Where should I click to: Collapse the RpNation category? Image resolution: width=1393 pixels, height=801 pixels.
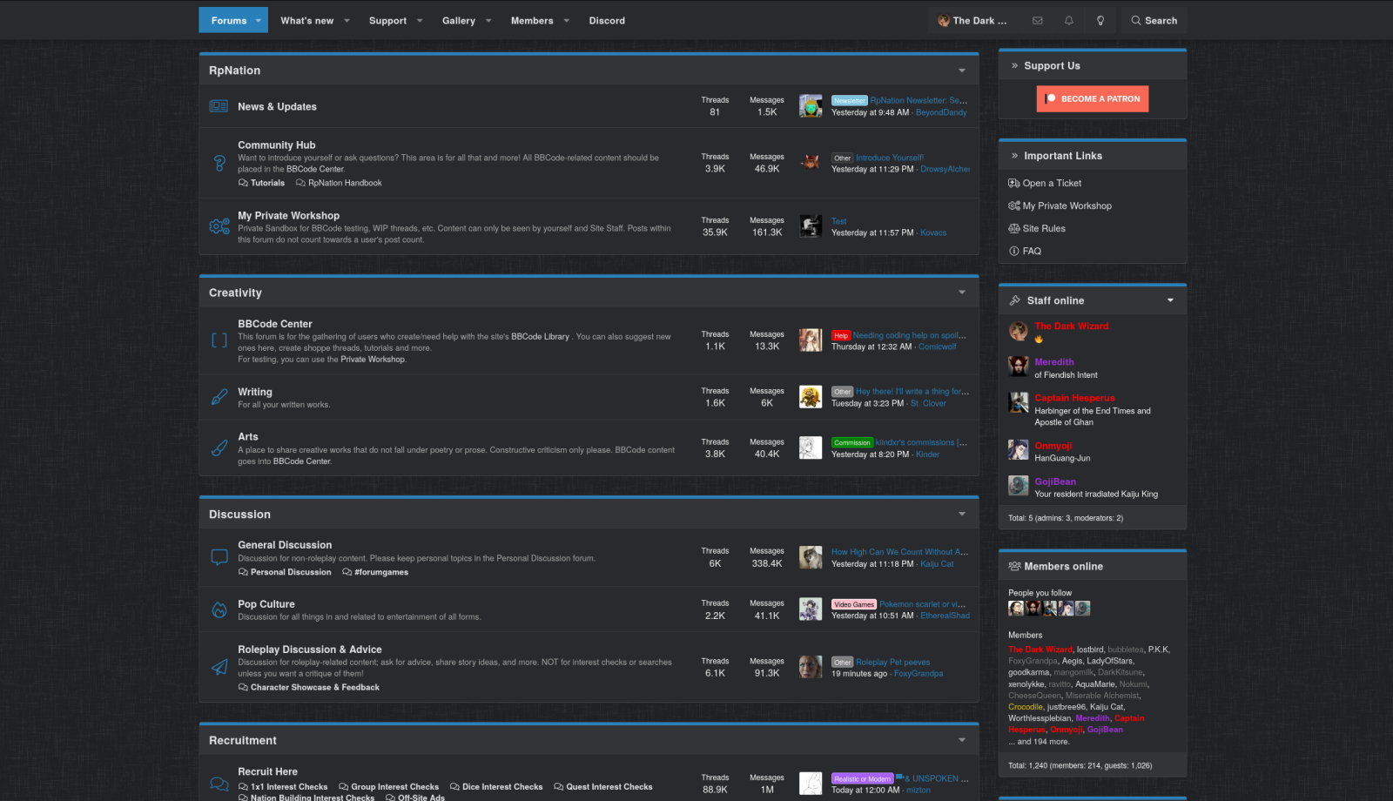(x=962, y=71)
